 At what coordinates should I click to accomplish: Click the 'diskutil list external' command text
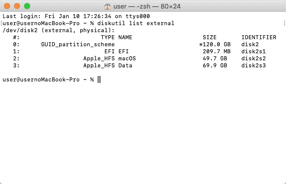coord(135,23)
